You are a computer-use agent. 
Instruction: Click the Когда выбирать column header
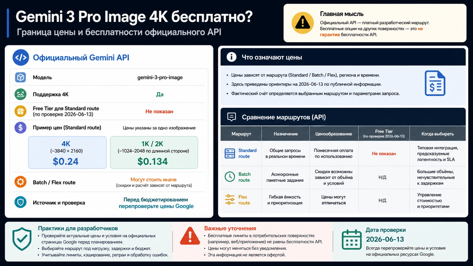pyautogui.click(x=437, y=134)
